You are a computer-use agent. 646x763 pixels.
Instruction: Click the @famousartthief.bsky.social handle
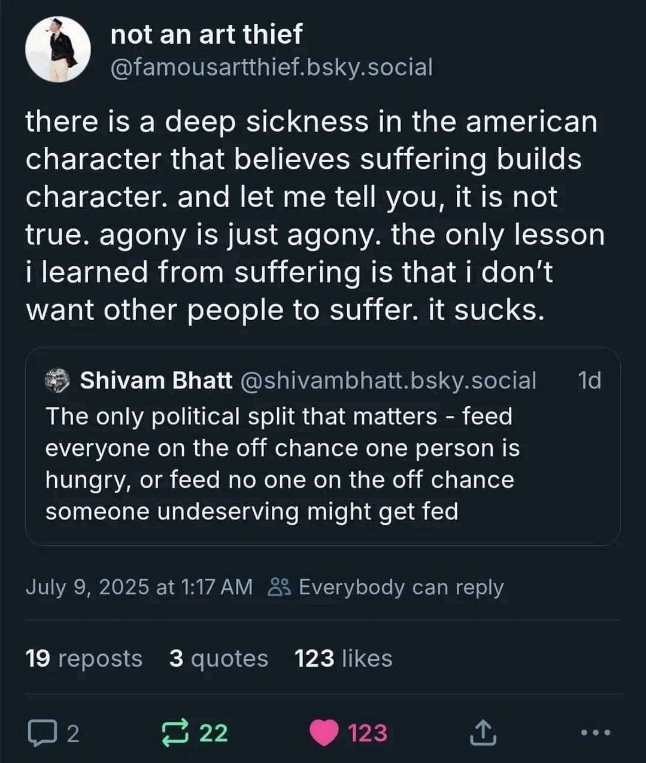pos(271,67)
